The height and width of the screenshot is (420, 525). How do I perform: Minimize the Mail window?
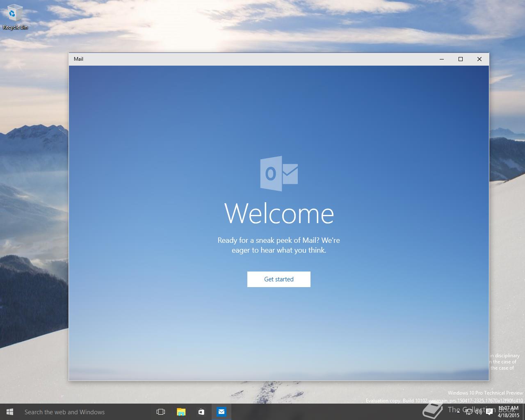pos(442,59)
